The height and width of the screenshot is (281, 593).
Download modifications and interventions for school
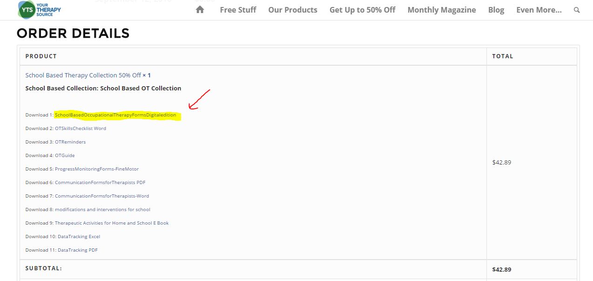(x=102, y=210)
